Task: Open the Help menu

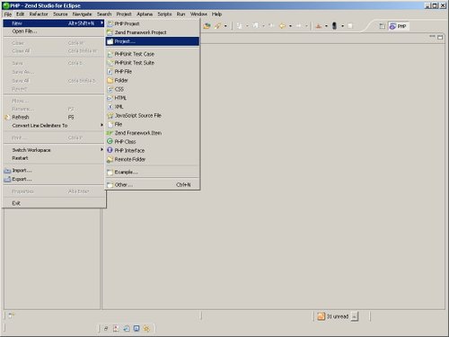Action: tap(216, 14)
